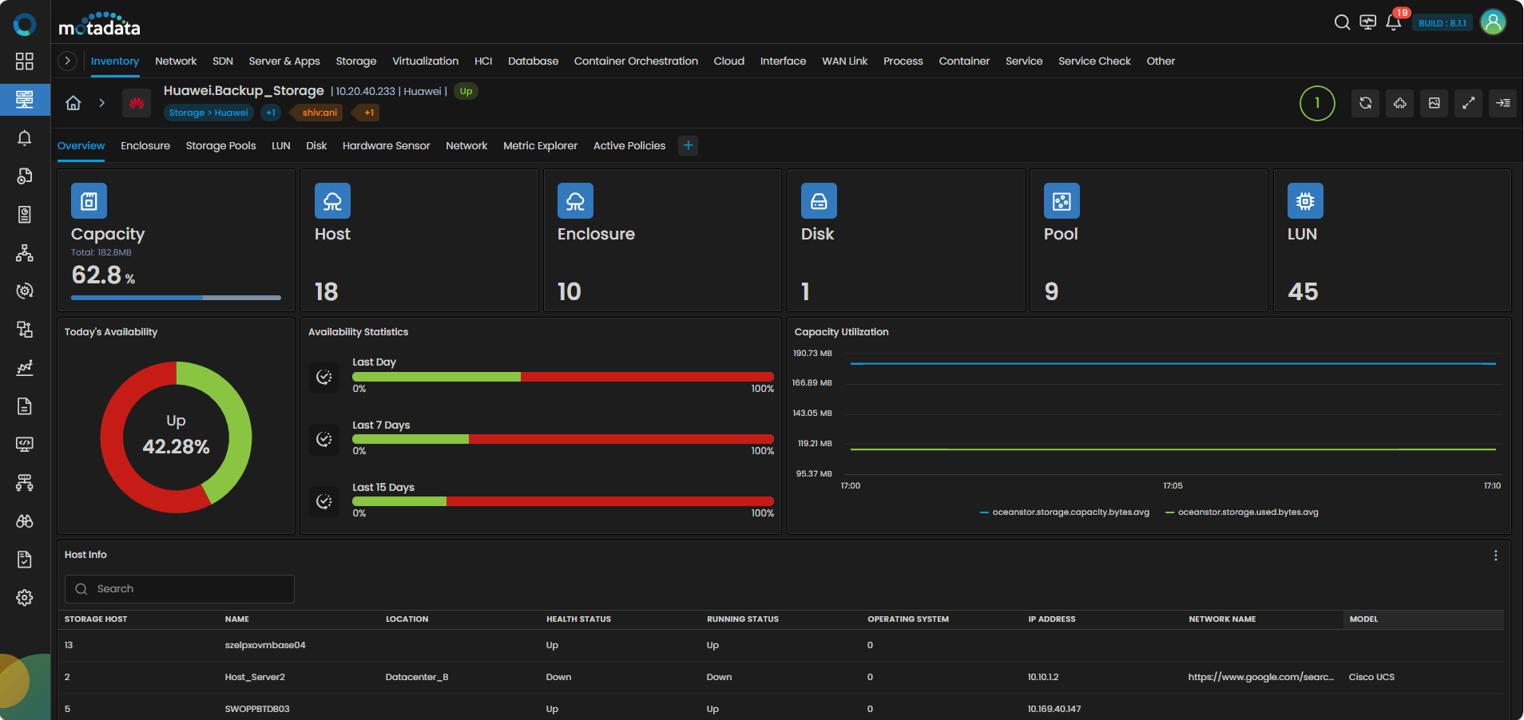Expand the category list chevron before Inventory
Screen dimensions: 1524x720
[68, 61]
